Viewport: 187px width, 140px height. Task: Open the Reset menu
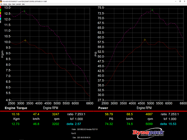[14, 4]
